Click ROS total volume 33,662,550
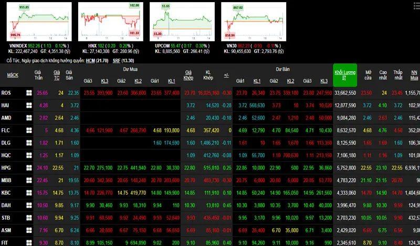Viewport: 420px width, 246px height. click(x=345, y=93)
